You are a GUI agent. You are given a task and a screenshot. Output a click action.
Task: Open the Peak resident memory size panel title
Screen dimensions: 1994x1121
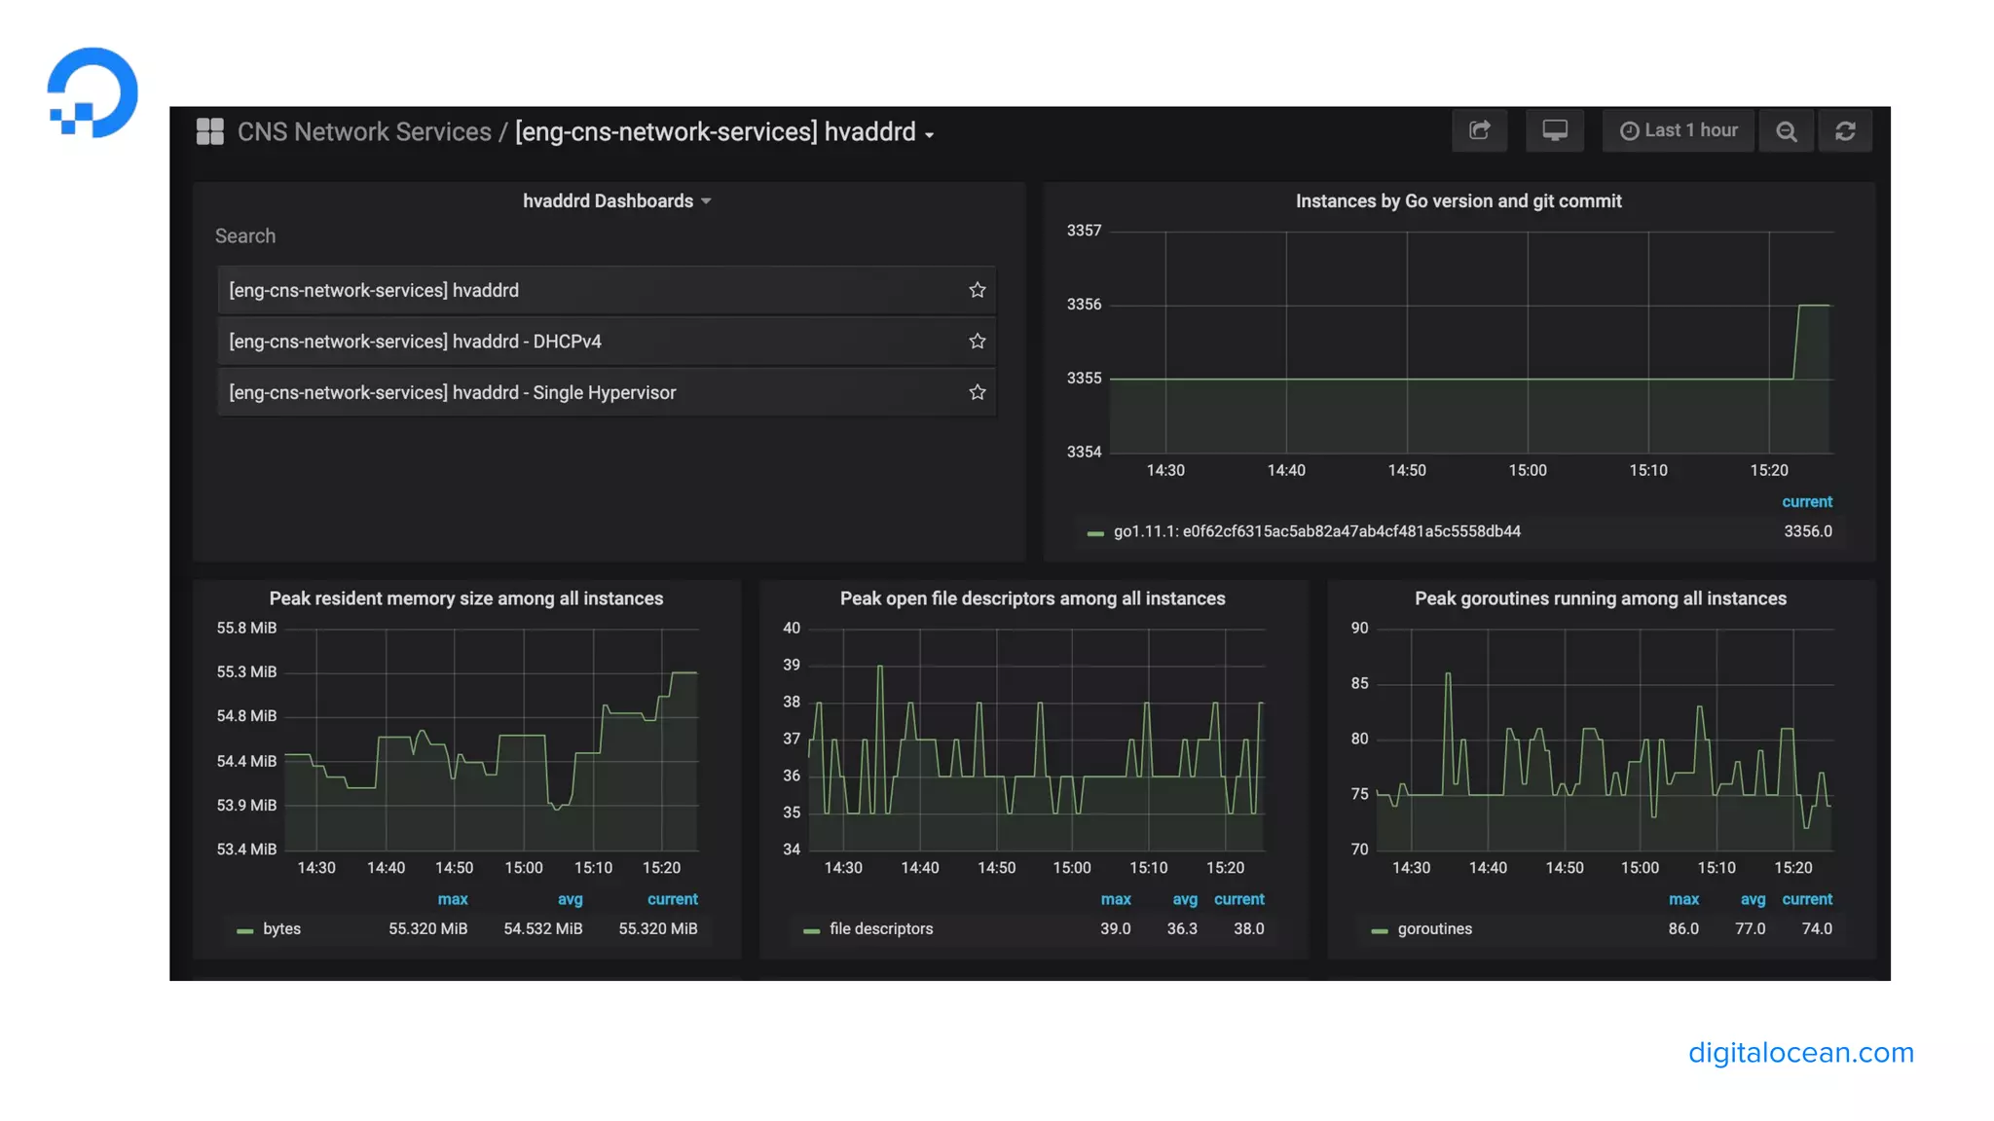click(x=465, y=598)
